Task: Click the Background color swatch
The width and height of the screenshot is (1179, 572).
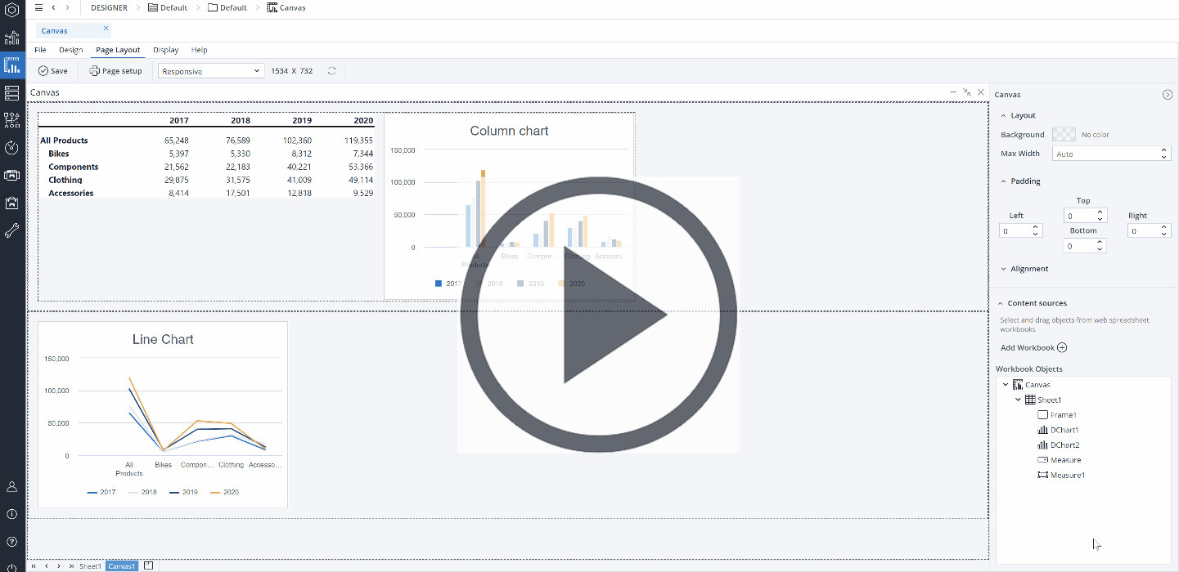Action: pos(1064,134)
